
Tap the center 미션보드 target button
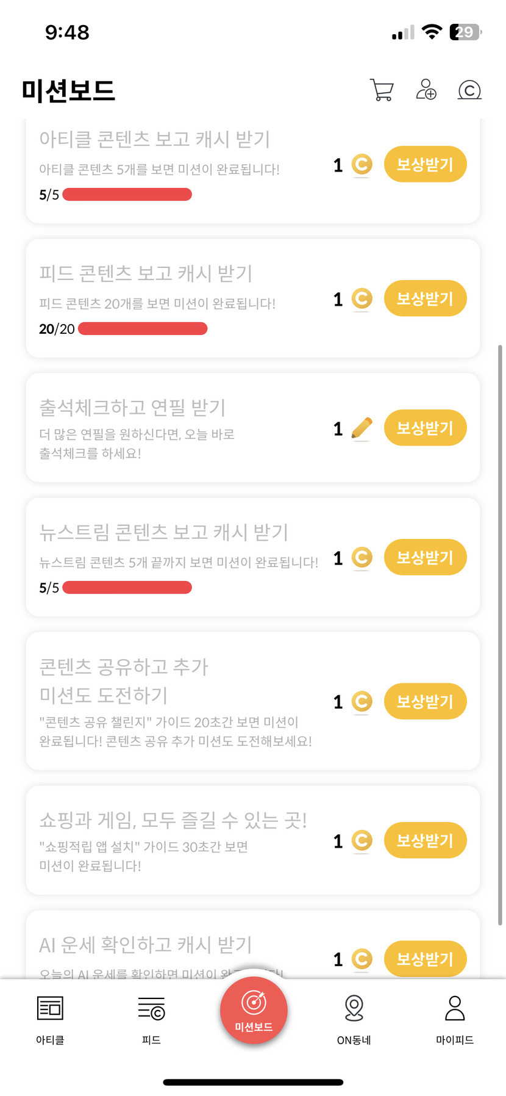pos(254,1008)
